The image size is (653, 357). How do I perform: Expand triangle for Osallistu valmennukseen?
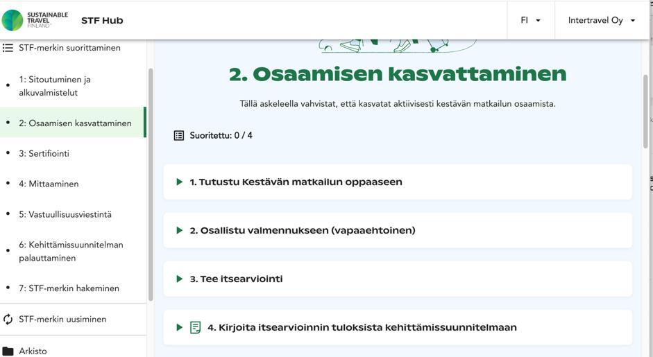180,231
